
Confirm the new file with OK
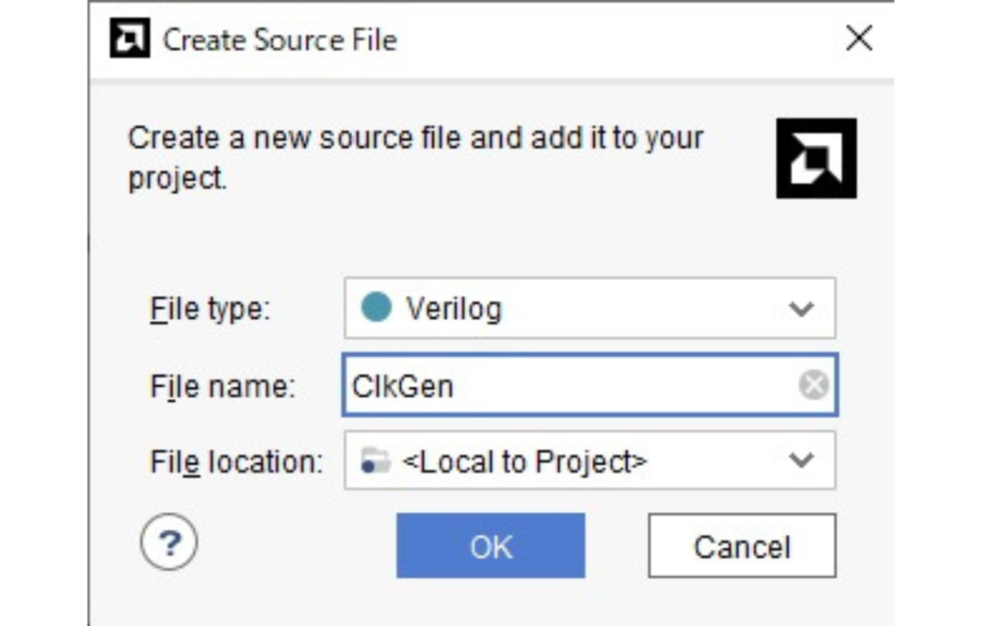pyautogui.click(x=490, y=546)
